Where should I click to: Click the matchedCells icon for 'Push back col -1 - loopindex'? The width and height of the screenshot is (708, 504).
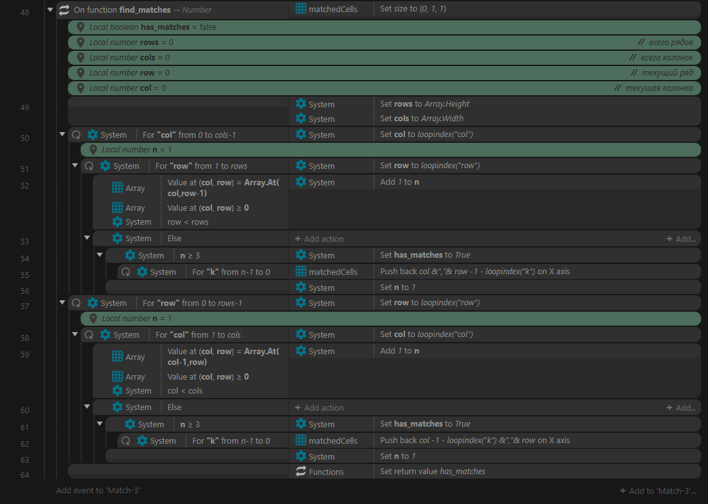pyautogui.click(x=301, y=440)
